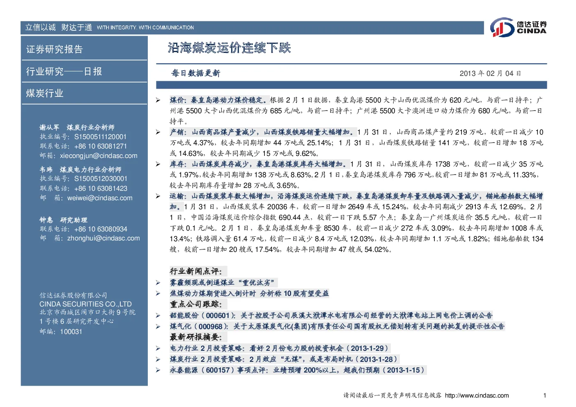The image size is (576, 407).
Task: Click phone number +86 10 63081271
Action: [101, 146]
